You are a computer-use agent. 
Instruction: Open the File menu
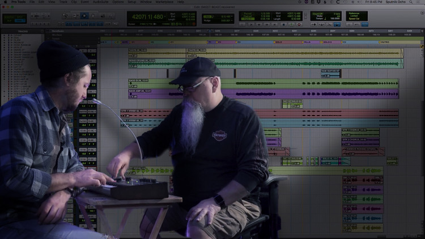pos(32,2)
